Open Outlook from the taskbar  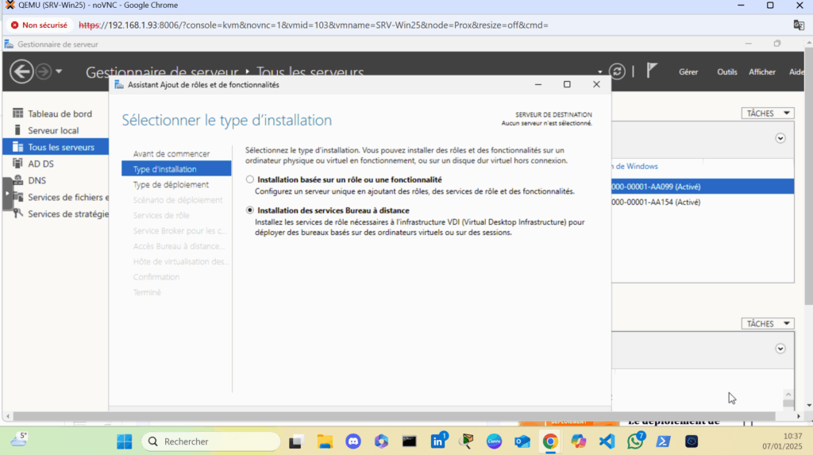[522, 442]
